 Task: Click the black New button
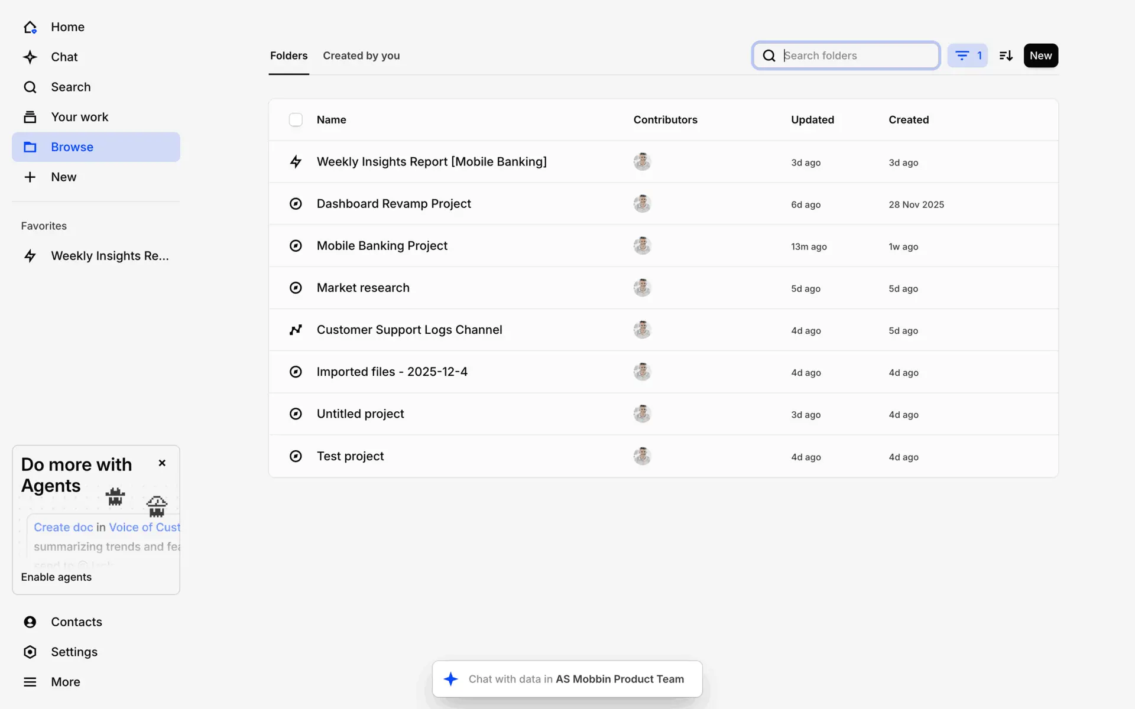point(1040,56)
